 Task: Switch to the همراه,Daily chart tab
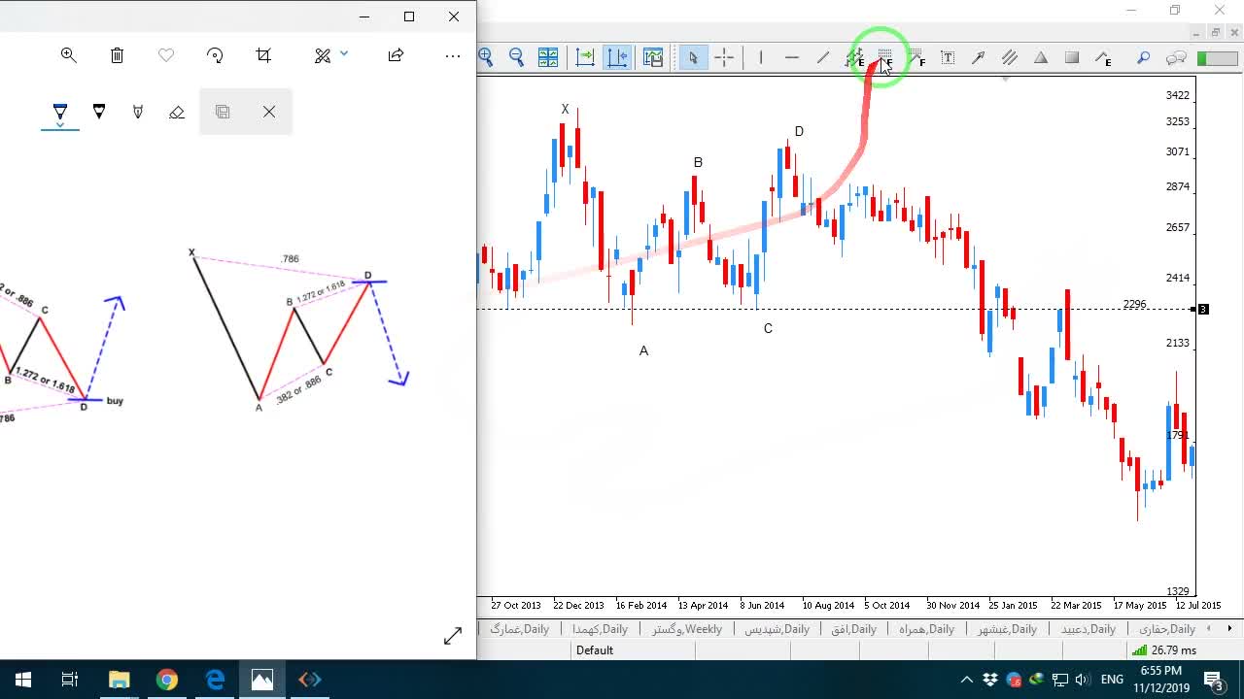tap(926, 629)
